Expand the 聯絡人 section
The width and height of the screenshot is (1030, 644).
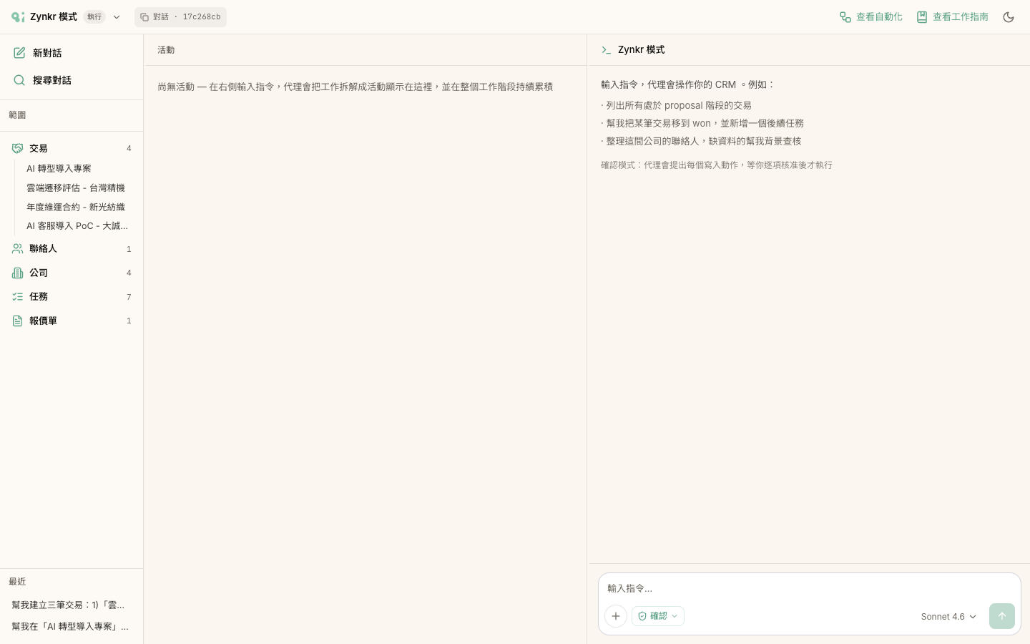[x=72, y=248]
